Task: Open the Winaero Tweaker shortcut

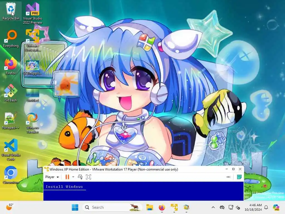Action: (33, 123)
